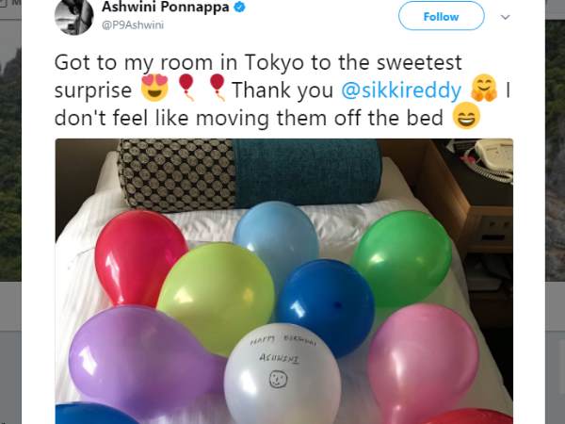Open the tweet options chevron menu
Image resolution: width=565 pixels, height=424 pixels.
505,17
